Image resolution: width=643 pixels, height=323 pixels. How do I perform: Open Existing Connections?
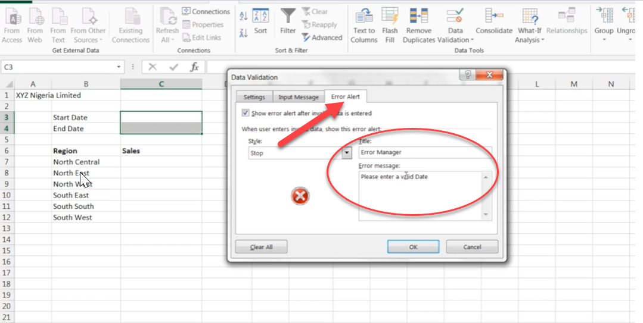pos(131,26)
